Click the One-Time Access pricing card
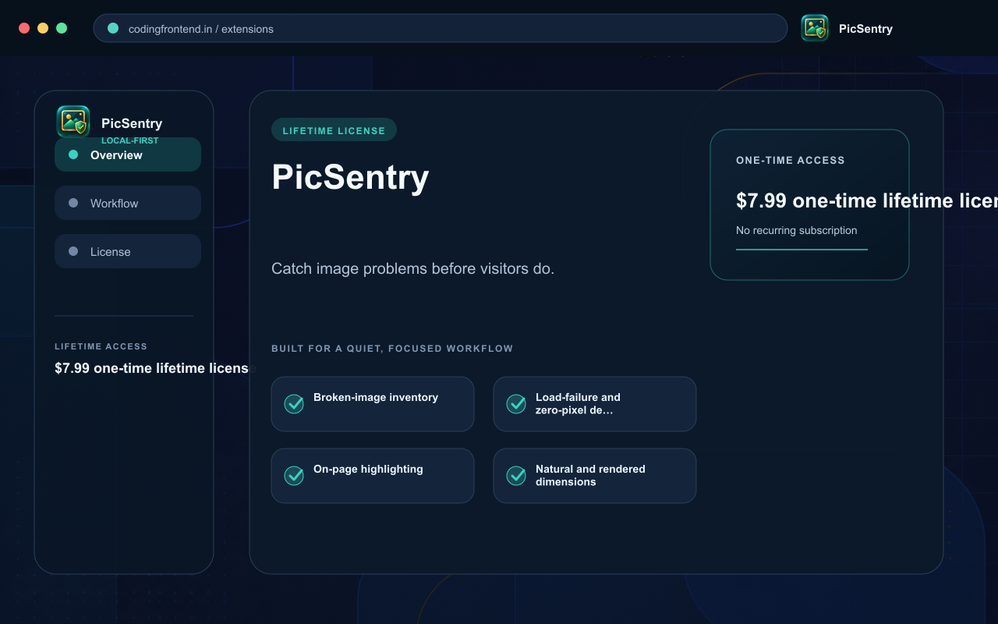The image size is (998, 624). [809, 204]
